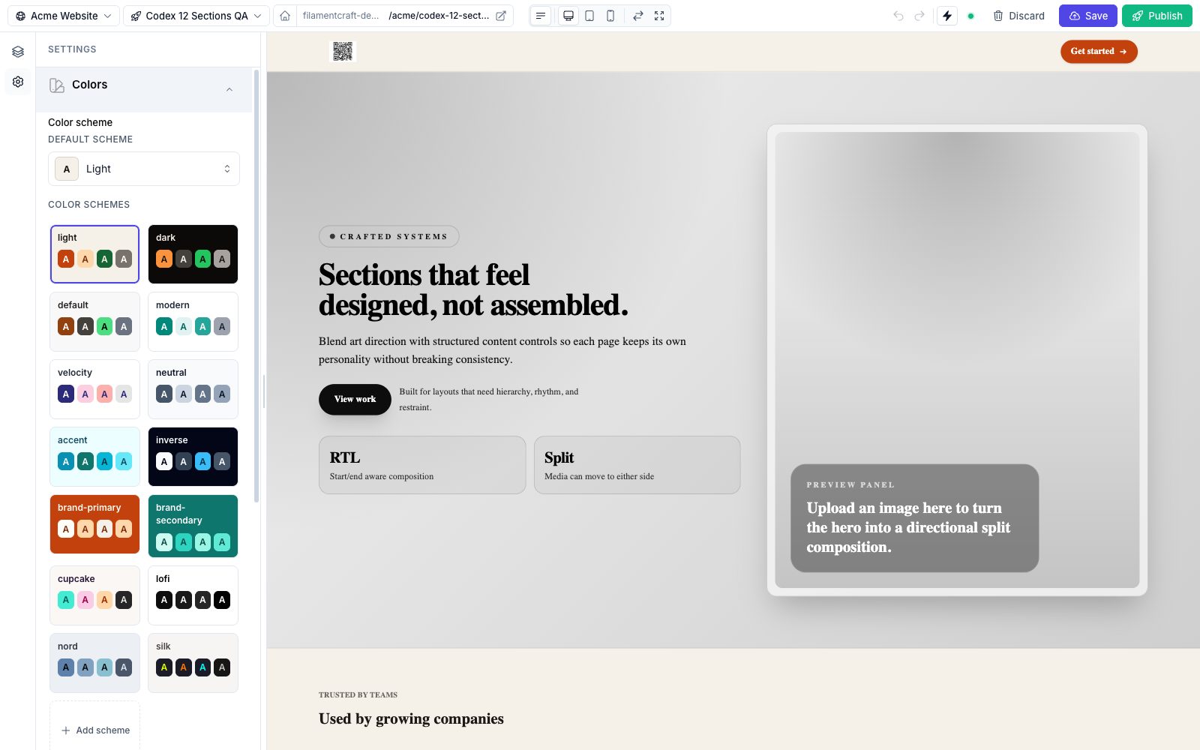Image resolution: width=1200 pixels, height=750 pixels.
Task: Switch to mobile preview mode
Action: [610, 16]
